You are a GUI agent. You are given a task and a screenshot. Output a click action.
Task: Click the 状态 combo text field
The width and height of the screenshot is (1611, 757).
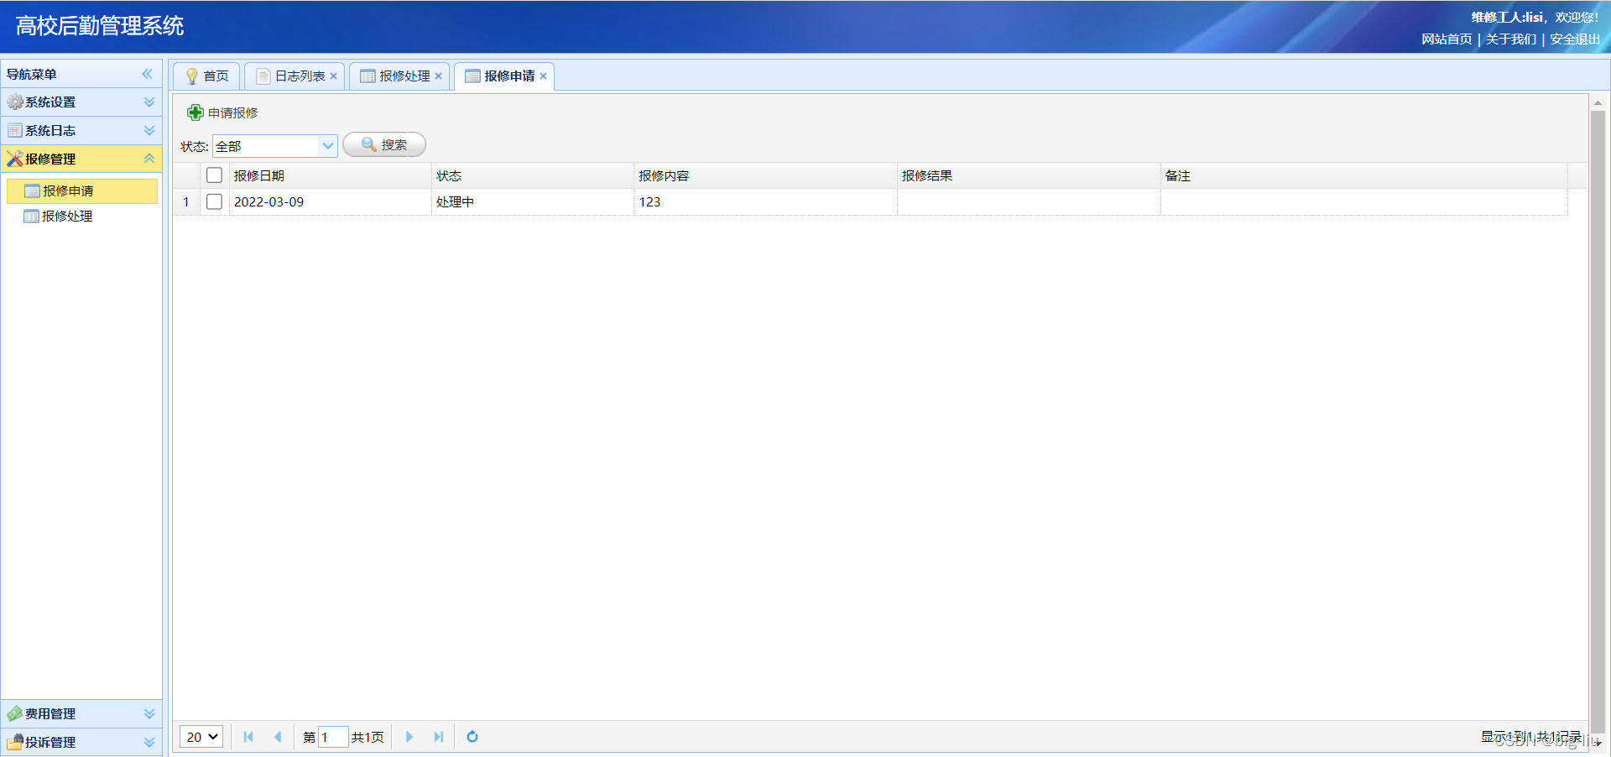[x=267, y=146]
